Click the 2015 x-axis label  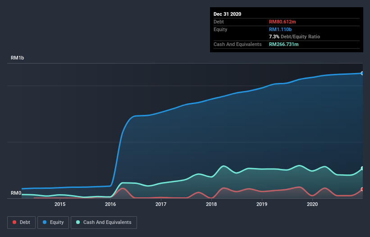60,204
